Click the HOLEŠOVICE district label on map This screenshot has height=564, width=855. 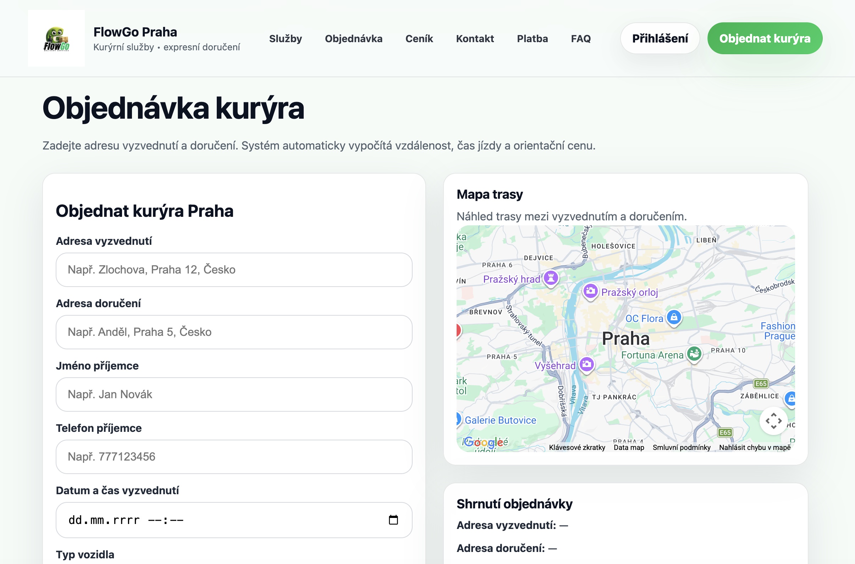tap(613, 246)
